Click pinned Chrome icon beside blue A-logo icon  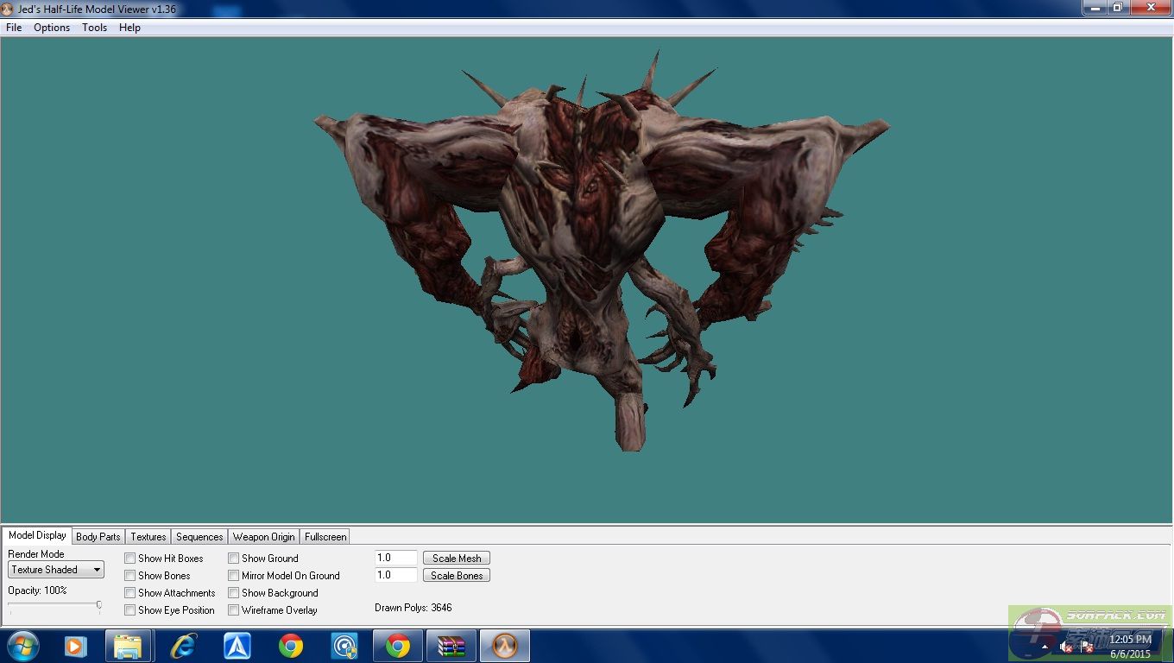click(291, 646)
